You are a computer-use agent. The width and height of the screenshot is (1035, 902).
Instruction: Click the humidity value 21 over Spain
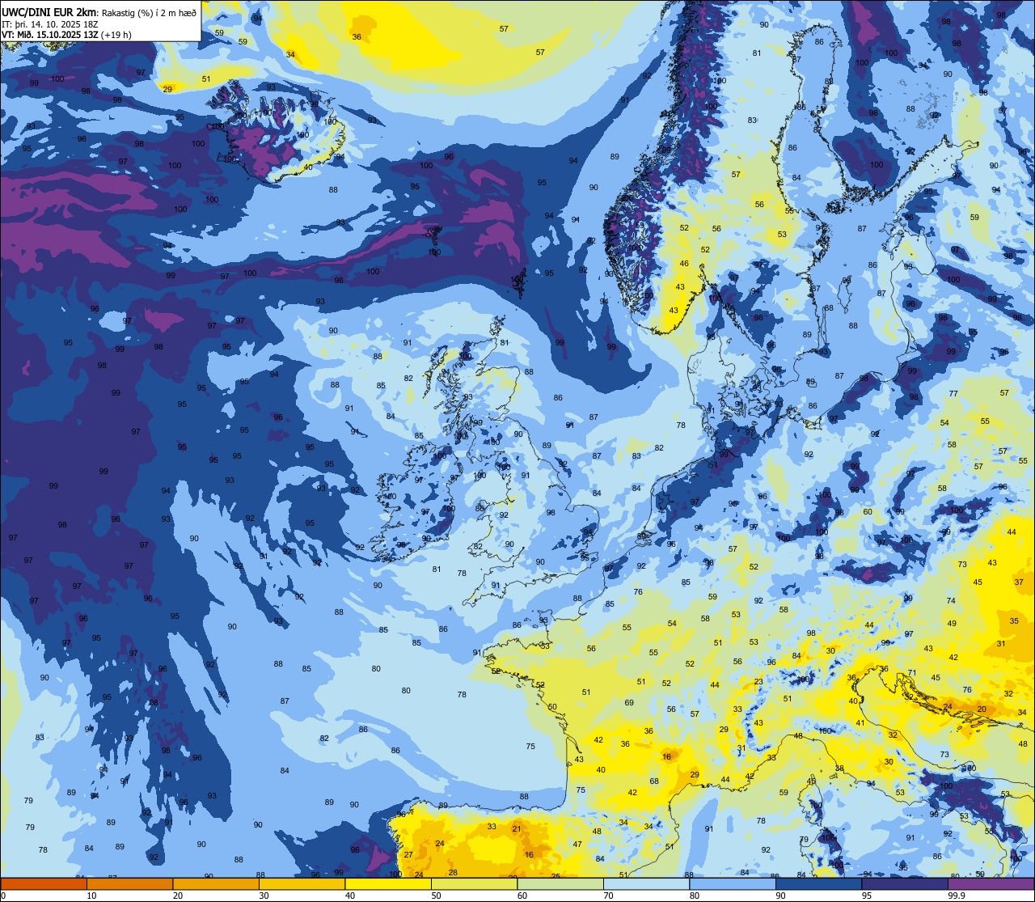point(517,828)
